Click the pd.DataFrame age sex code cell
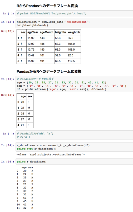The width and height of the screenshot is (133, 212). click(74, 84)
